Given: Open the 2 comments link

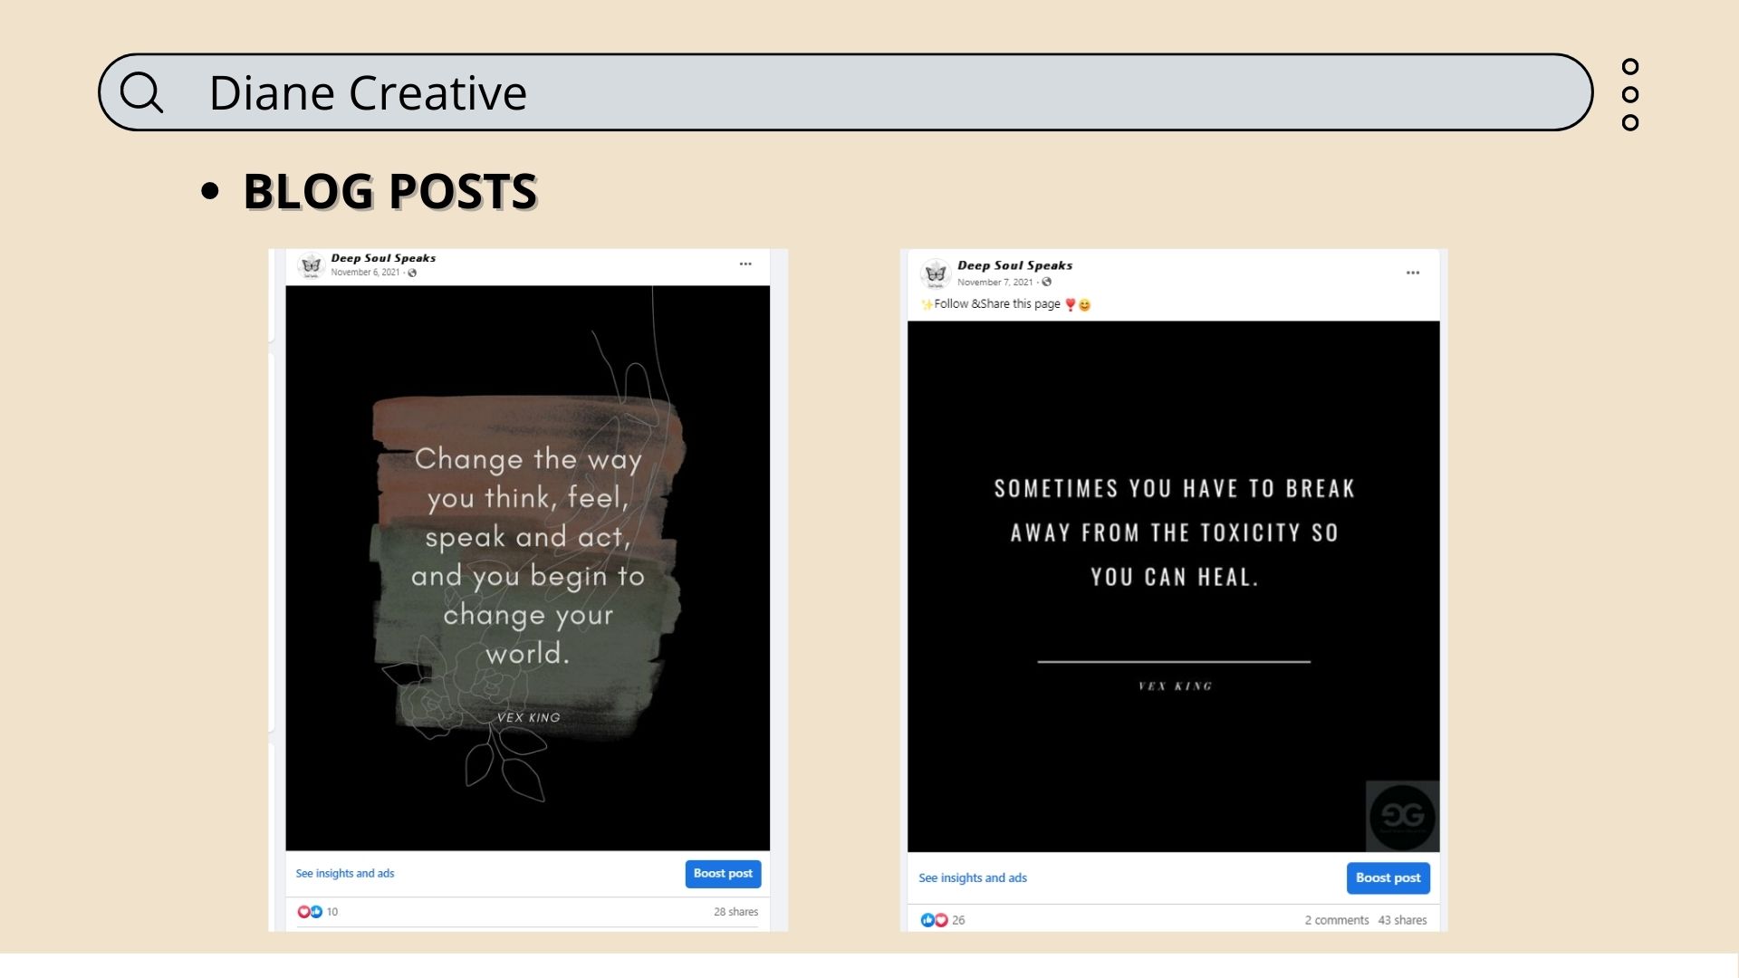Looking at the screenshot, I should tap(1336, 920).
